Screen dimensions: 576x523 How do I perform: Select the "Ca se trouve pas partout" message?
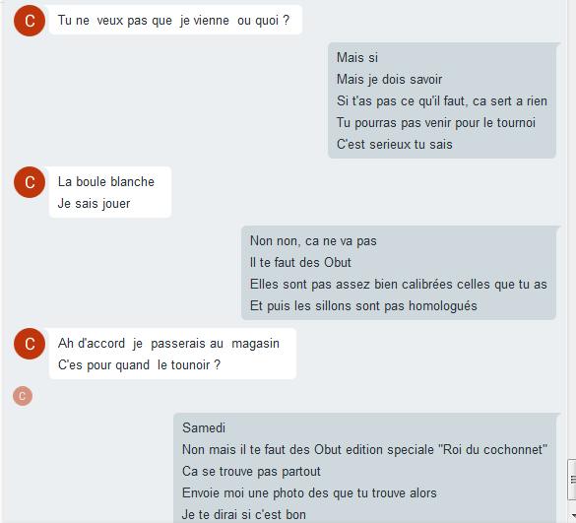(251, 472)
